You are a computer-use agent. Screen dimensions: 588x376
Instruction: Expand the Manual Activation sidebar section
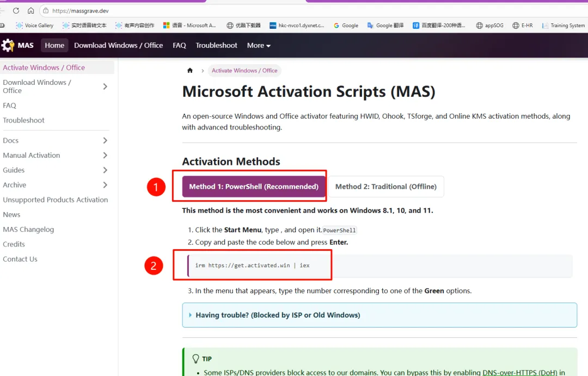(x=105, y=155)
